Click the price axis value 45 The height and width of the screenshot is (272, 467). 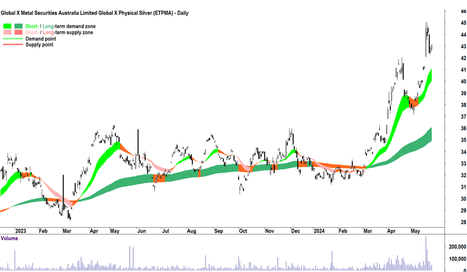pyautogui.click(x=463, y=23)
